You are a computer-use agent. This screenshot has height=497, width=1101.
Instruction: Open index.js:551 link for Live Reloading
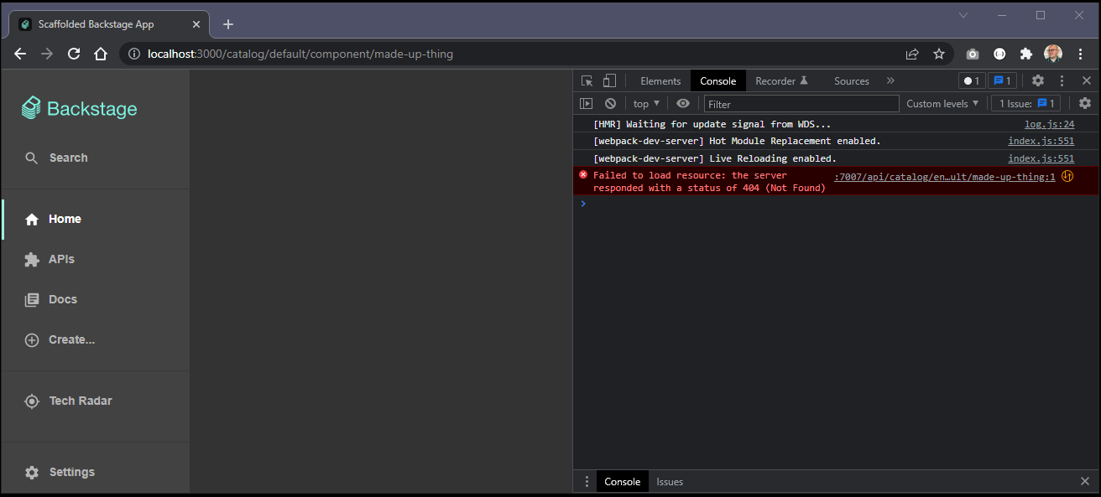[x=1041, y=158]
